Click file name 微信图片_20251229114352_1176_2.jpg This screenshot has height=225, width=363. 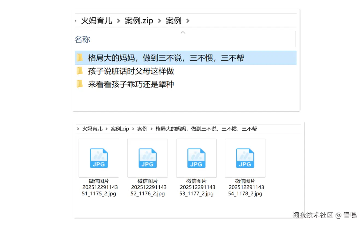pyautogui.click(x=148, y=187)
